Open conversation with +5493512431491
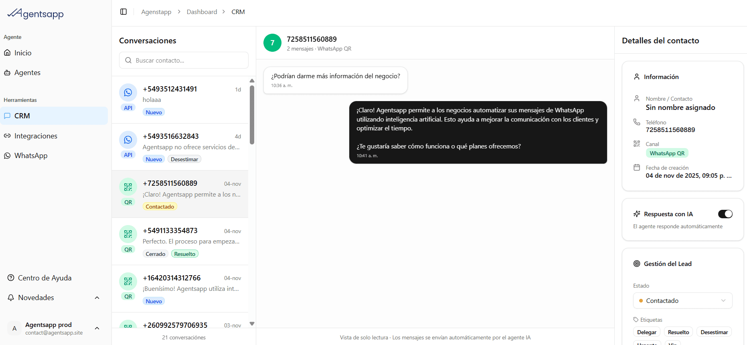Viewport: 747px width, 345px height. point(180,100)
